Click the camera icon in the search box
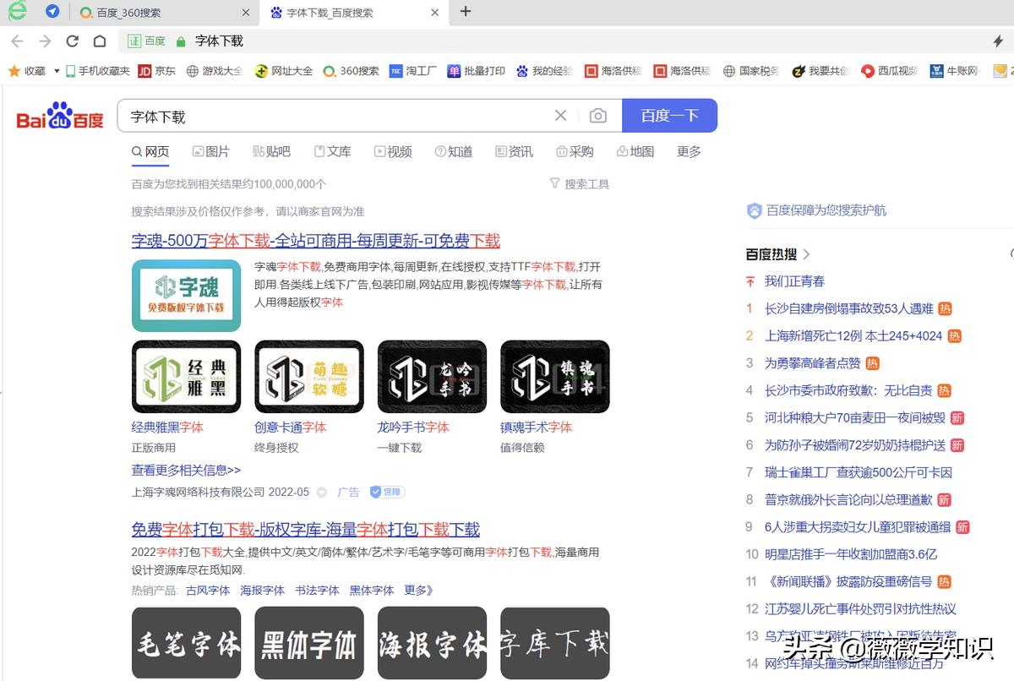 (598, 116)
